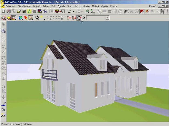Open the Datoteka menu
Screen dimensions: 169x126
coord(11,6)
